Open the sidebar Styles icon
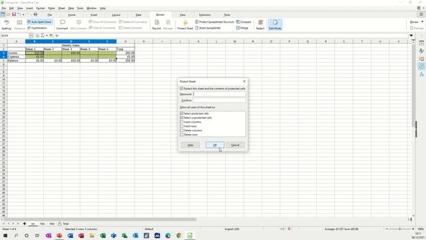The image size is (426, 240). (x=421, y=51)
